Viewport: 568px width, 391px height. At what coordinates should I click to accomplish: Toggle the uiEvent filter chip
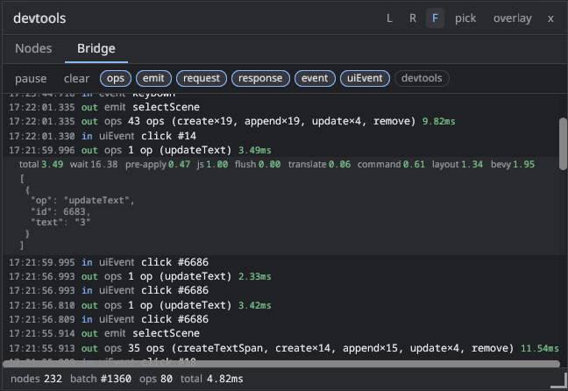coord(365,78)
